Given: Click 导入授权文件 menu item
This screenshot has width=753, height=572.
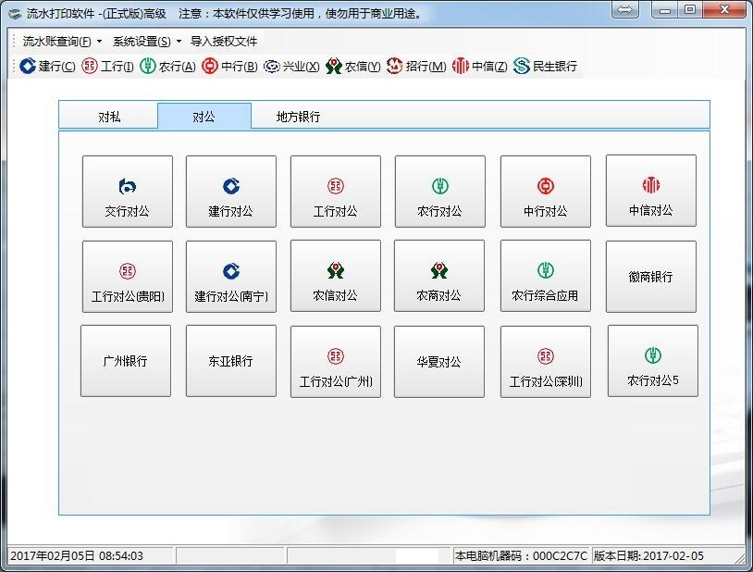Looking at the screenshot, I should [x=224, y=42].
